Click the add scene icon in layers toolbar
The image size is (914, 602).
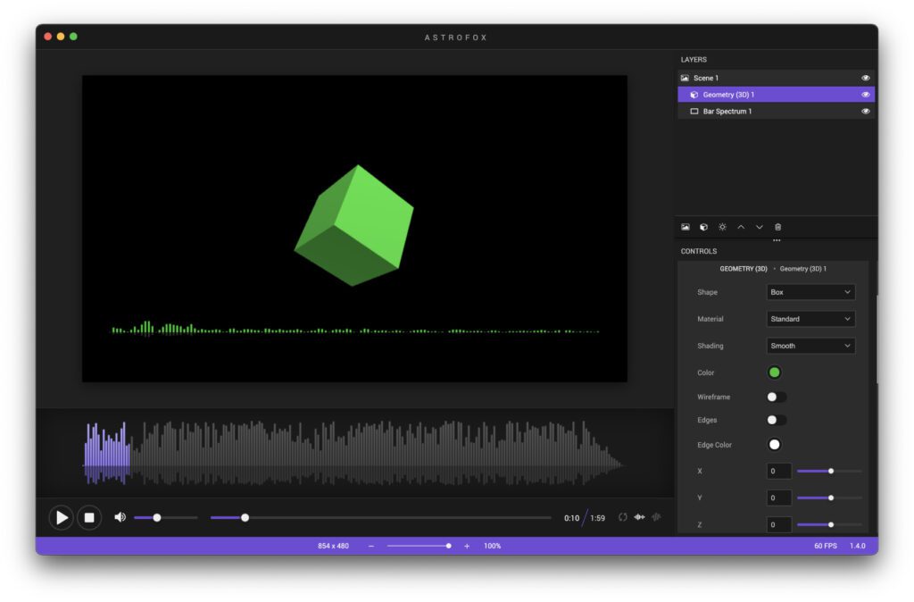pyautogui.click(x=685, y=227)
